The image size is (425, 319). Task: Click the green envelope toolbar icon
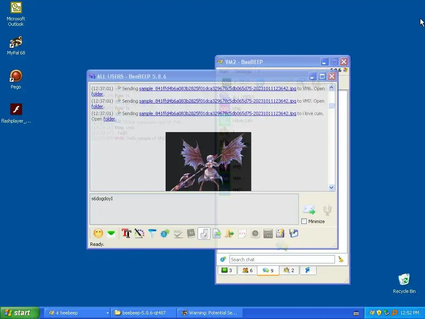pos(111,233)
